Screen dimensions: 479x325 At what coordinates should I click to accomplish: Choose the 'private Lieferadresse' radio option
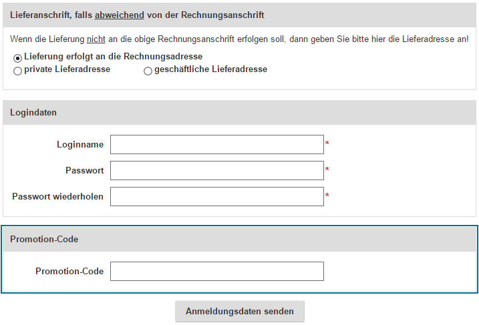[x=18, y=71]
